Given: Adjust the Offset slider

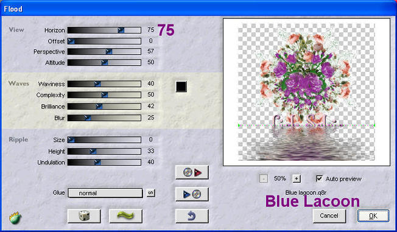Looking at the screenshot, I should 104,41.
